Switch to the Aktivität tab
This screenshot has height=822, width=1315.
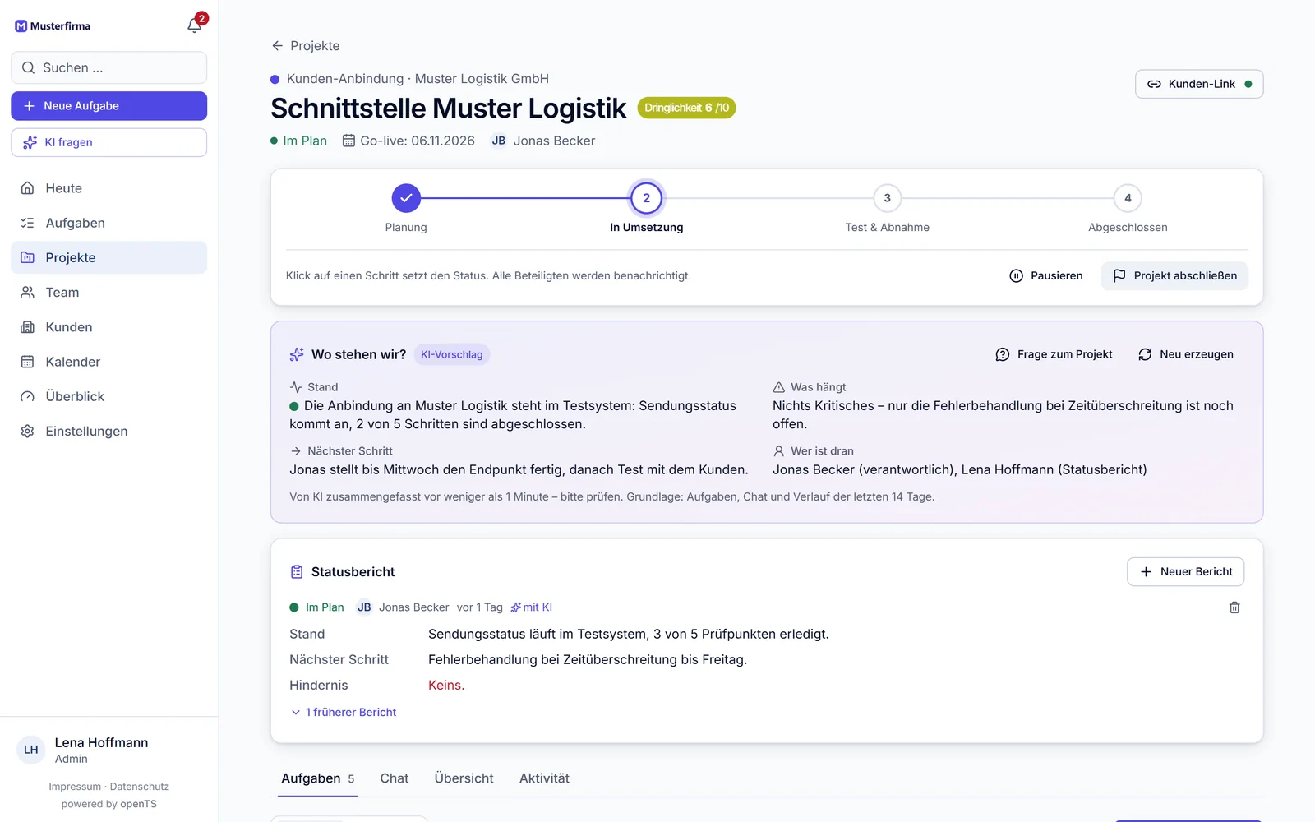pyautogui.click(x=544, y=778)
